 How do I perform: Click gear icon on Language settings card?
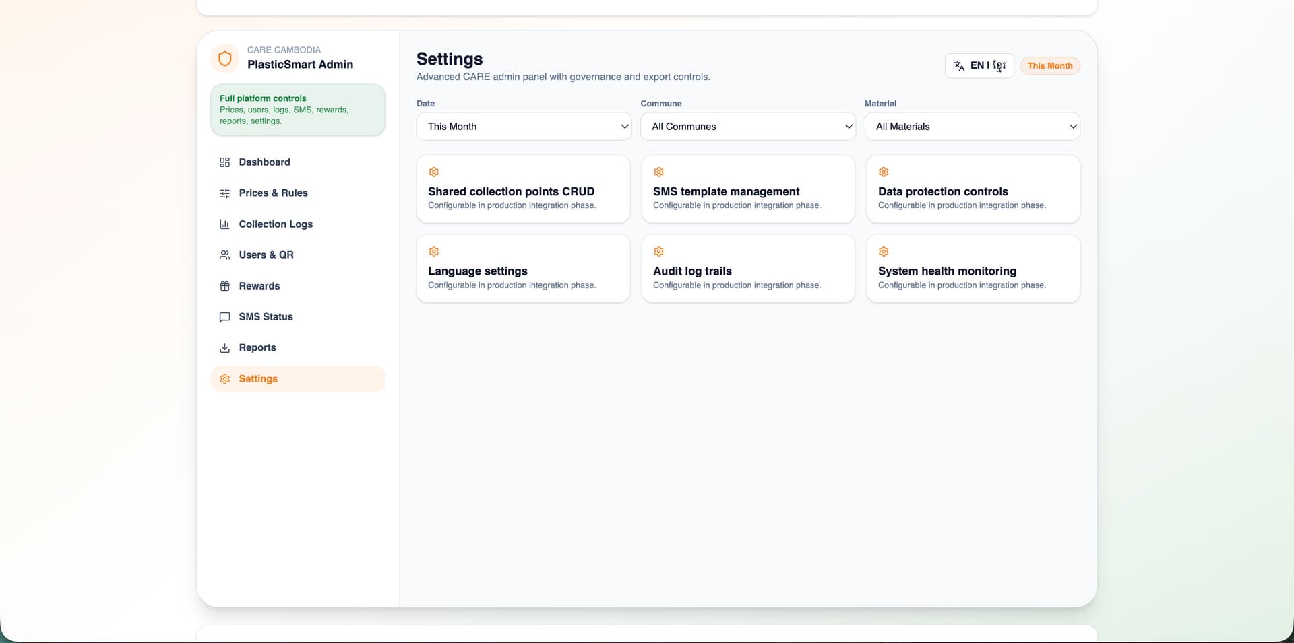click(434, 252)
